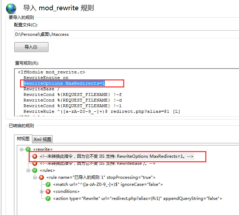Click green check icon beside rewrite node
Image resolution: width=239 pixels, height=215 pixels.
[x=28, y=149]
